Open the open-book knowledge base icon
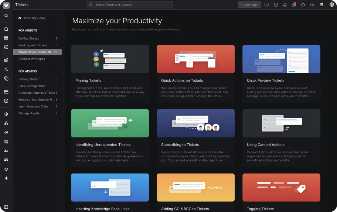The width and height of the screenshot is (337, 212). [x=6, y=101]
